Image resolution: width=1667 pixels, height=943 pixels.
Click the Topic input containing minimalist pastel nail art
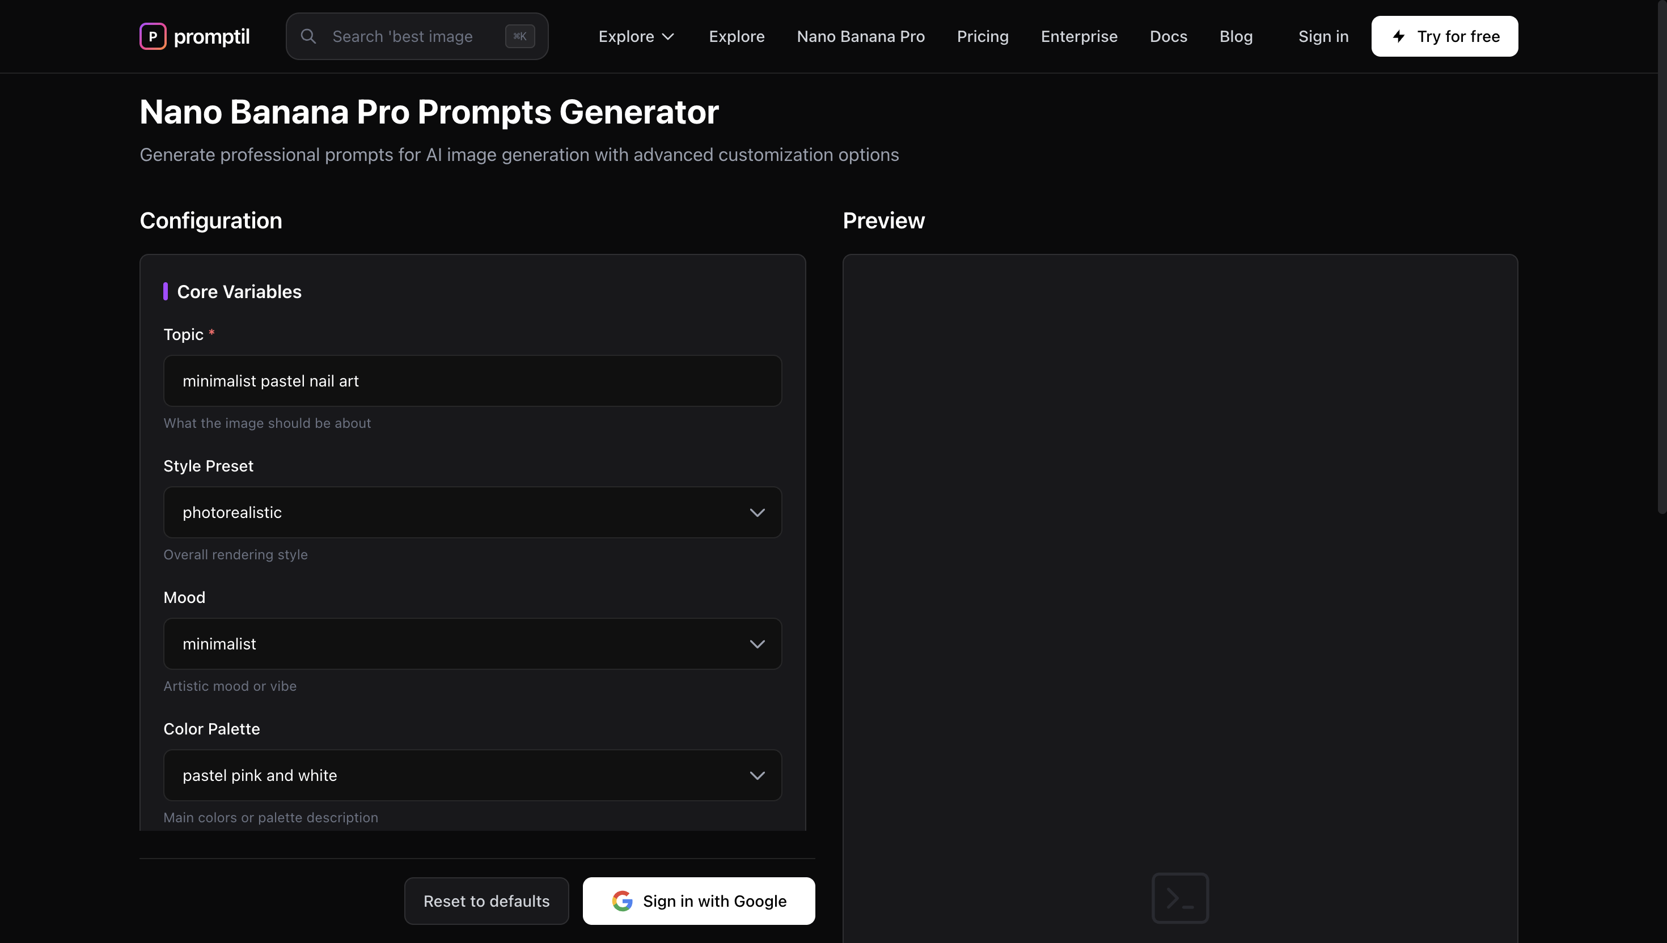point(472,380)
